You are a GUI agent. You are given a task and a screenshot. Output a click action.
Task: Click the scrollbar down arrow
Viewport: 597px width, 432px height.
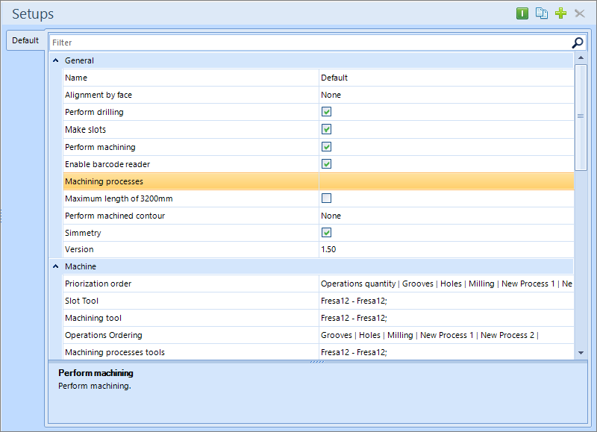pyautogui.click(x=581, y=353)
